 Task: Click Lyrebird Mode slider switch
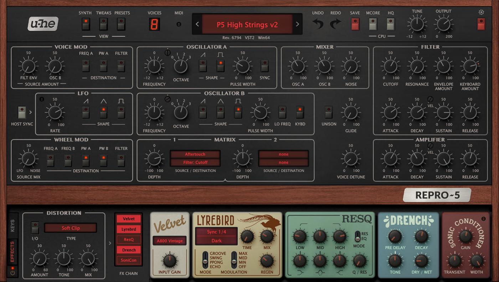(x=205, y=260)
